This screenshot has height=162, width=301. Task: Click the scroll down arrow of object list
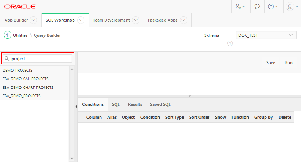pyautogui.click(x=71, y=159)
